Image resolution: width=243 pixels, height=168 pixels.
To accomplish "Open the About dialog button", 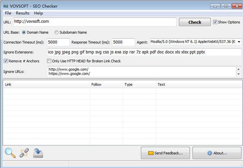I will tap(217, 153).
